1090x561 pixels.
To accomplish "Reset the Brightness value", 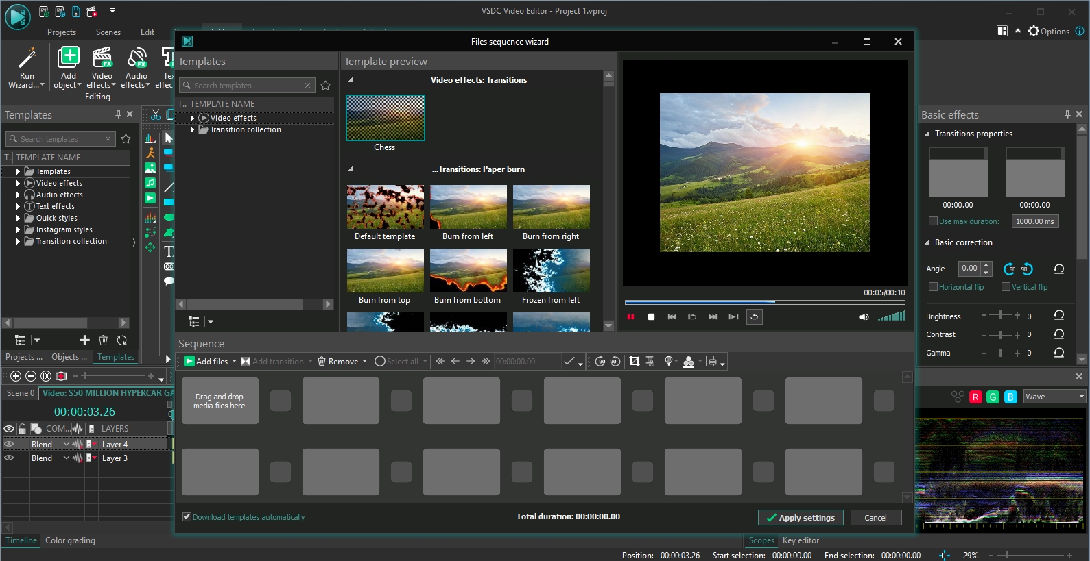I will tap(1058, 316).
